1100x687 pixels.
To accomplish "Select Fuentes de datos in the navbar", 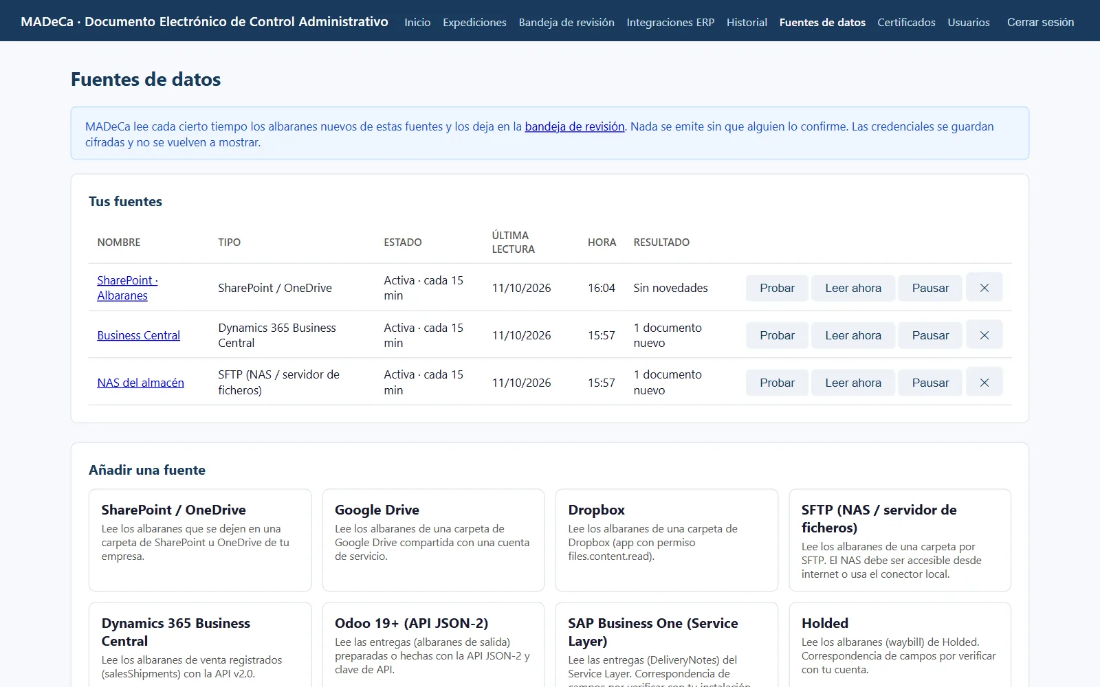I will (x=822, y=22).
